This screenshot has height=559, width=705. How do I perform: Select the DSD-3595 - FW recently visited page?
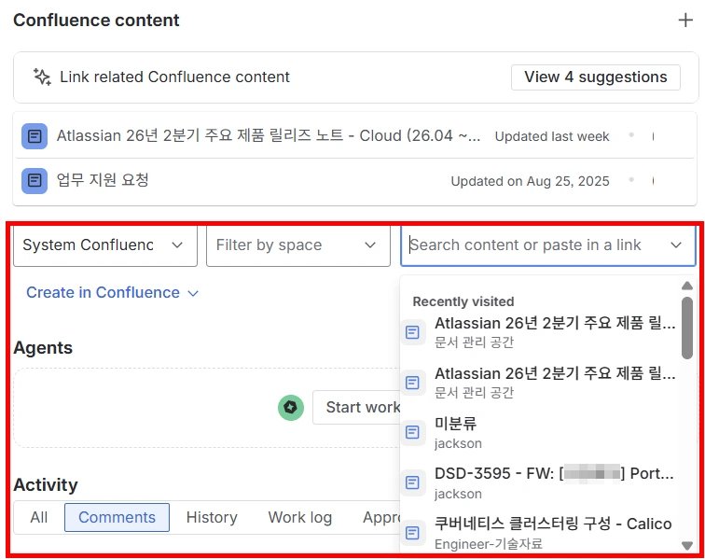(540, 482)
